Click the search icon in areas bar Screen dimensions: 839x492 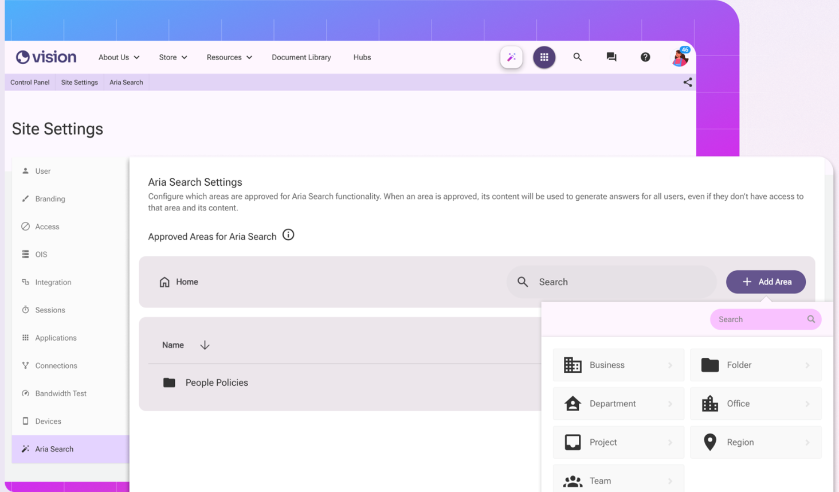click(x=523, y=282)
